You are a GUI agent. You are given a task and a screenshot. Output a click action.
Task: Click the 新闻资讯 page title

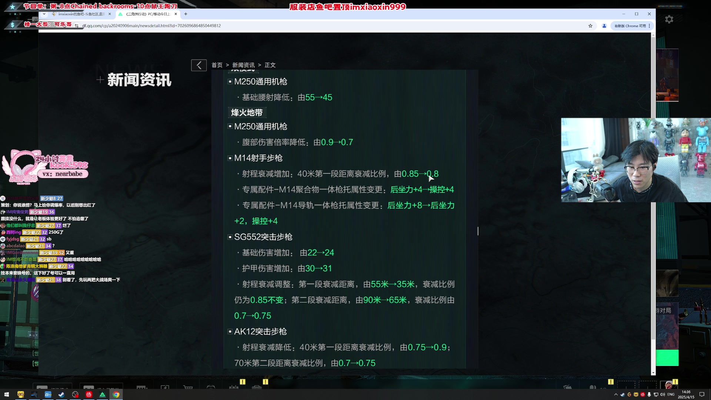139,80
